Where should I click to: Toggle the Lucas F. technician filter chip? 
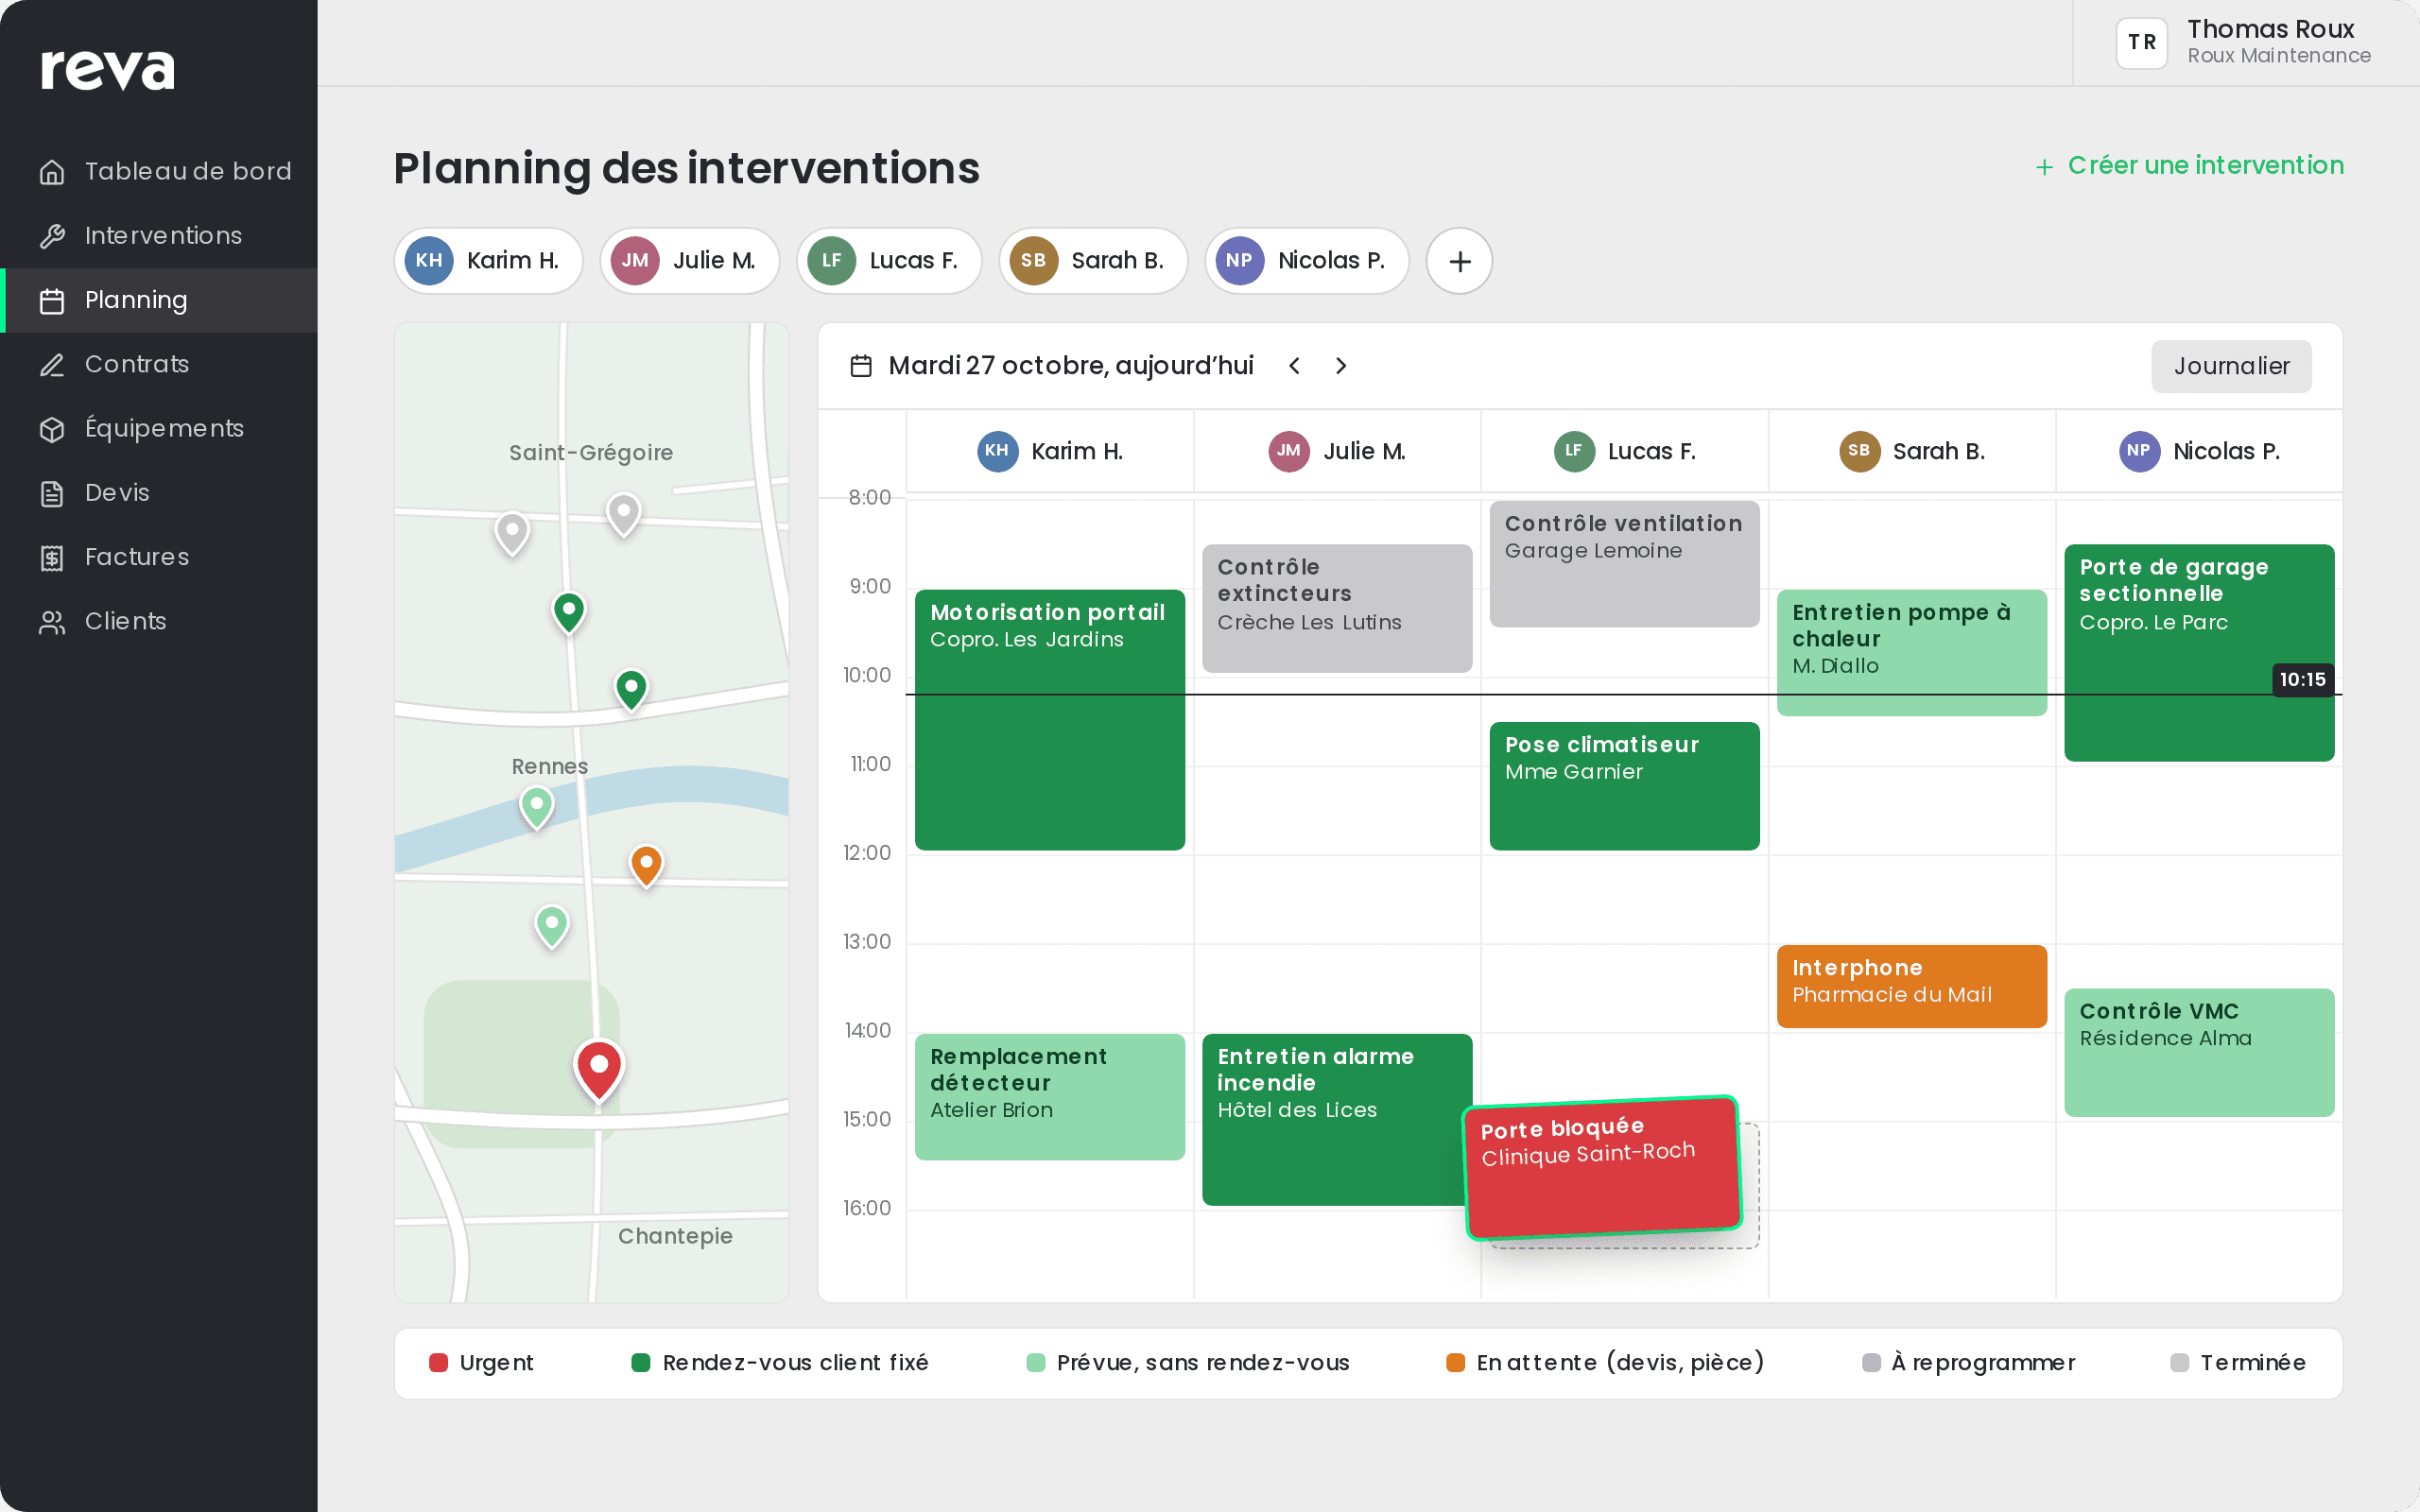click(x=889, y=261)
